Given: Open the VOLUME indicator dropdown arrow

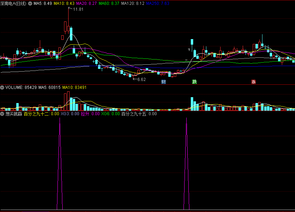Looking at the screenshot, I should [2, 87].
